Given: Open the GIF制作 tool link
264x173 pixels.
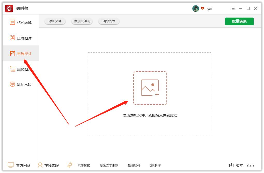Looking at the screenshot, I should [155, 166].
